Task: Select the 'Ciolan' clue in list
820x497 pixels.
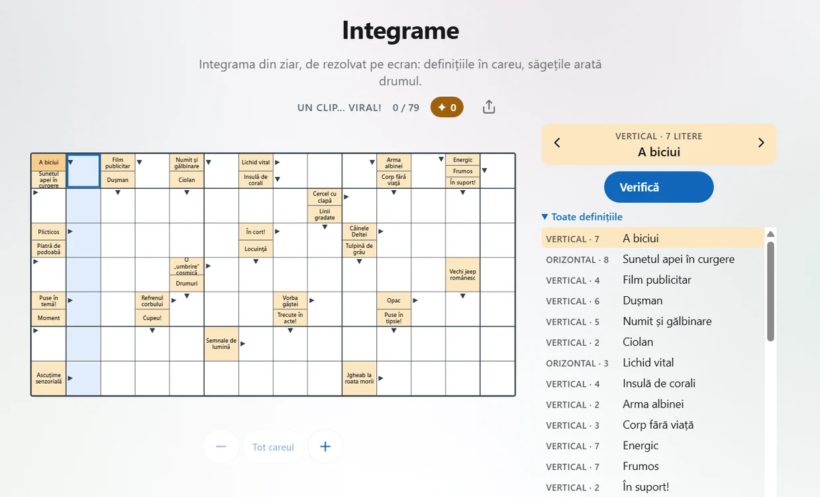Action: tap(653, 342)
